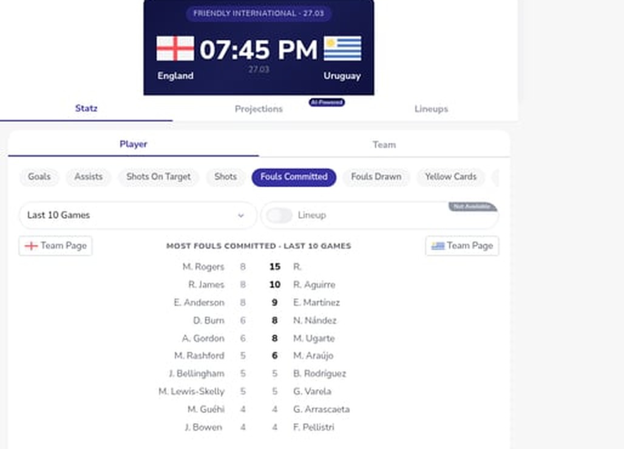Open the Lineups tab
The height and width of the screenshot is (449, 624).
pos(431,109)
